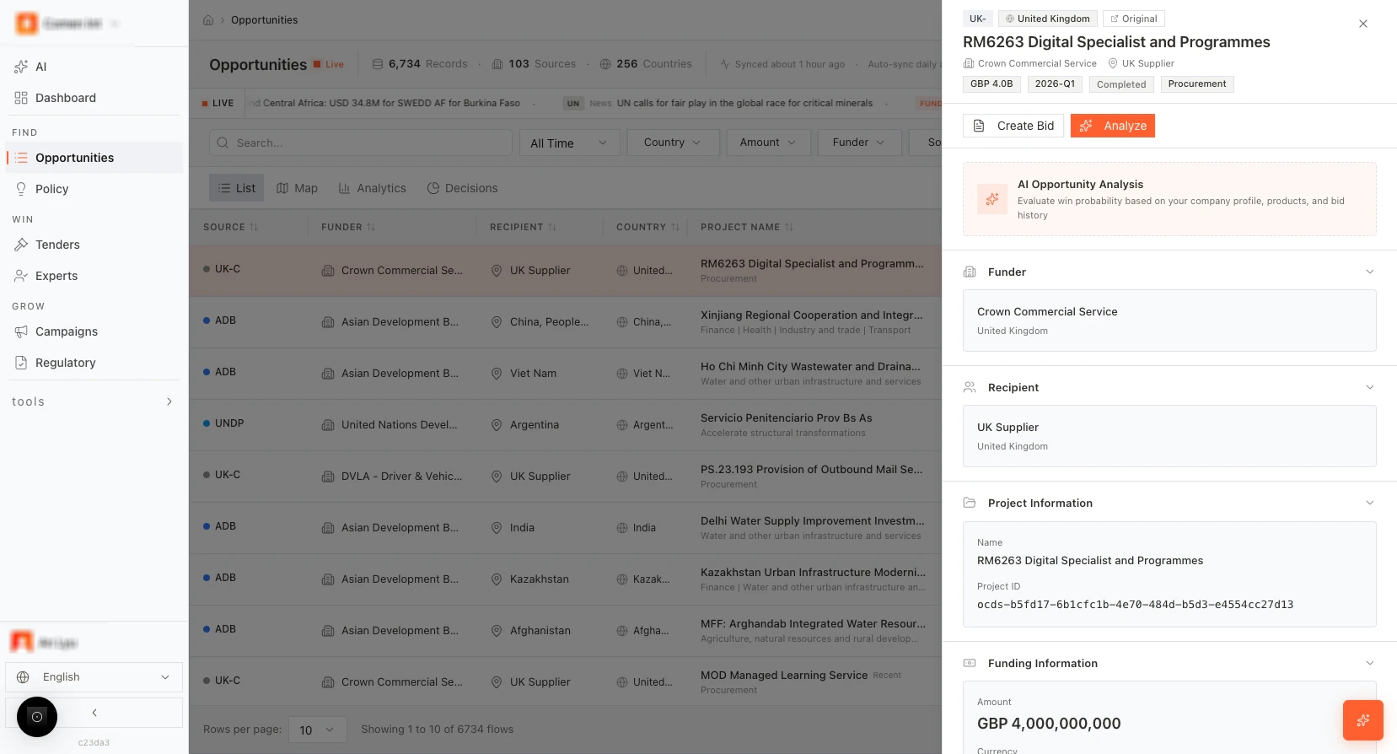Click the search opportunities field

(x=361, y=143)
